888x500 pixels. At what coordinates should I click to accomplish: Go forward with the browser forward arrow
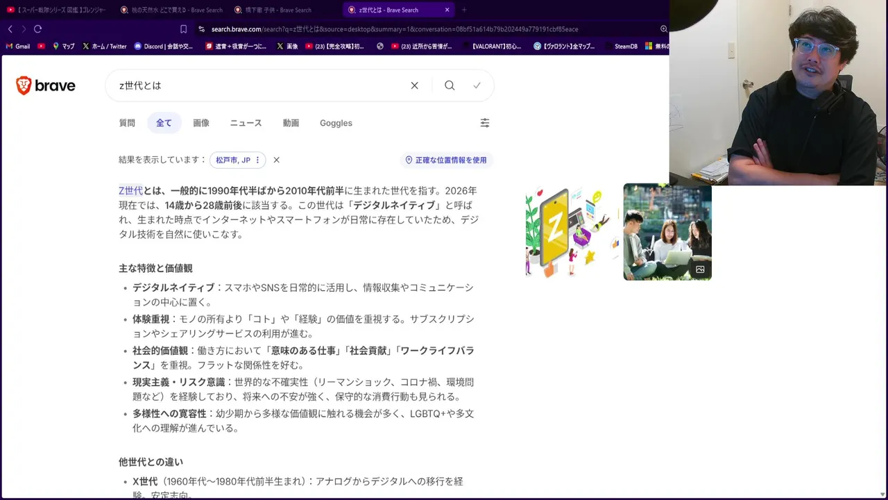pos(24,29)
